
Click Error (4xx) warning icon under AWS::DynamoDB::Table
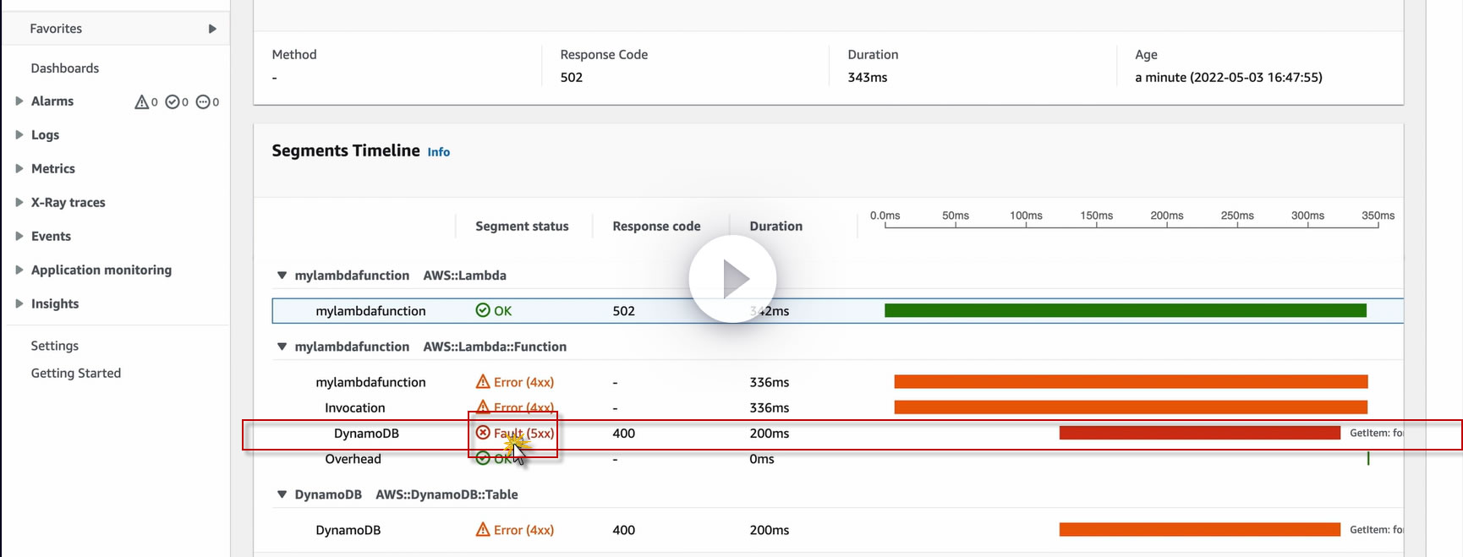coord(483,530)
